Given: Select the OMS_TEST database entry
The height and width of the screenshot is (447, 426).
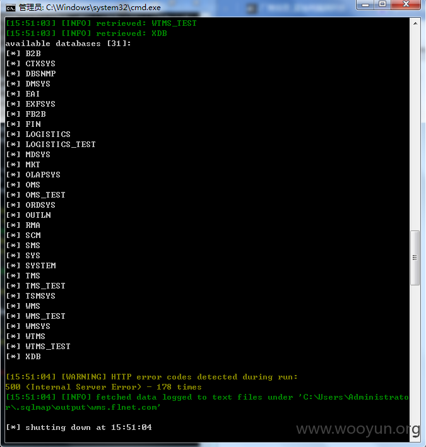Looking at the screenshot, I should point(35,195).
